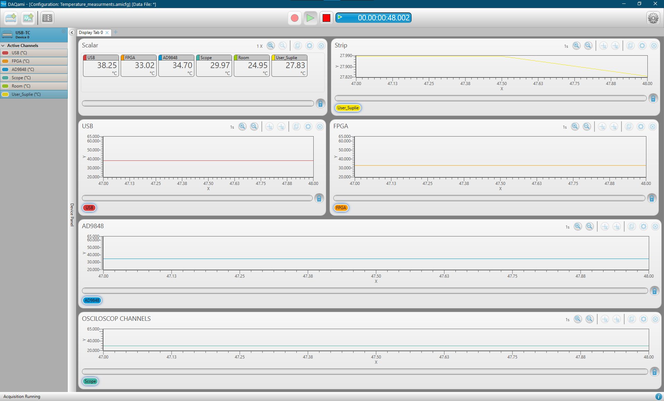Toggle the AD9848 chart scroll lock
The image size is (664, 401).
point(654,291)
